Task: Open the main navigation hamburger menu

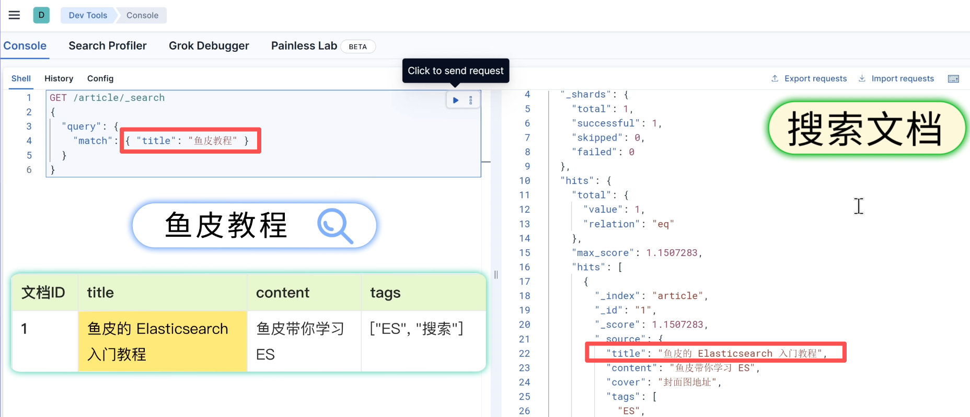Action: pos(14,15)
